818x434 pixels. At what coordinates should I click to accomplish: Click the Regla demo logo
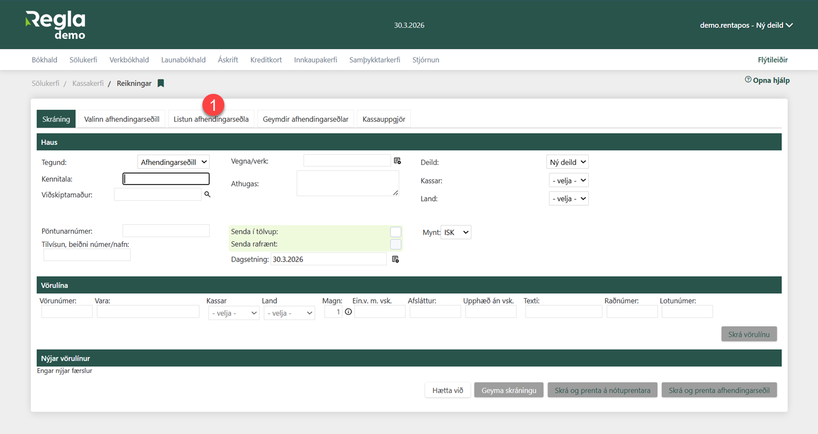coord(55,25)
